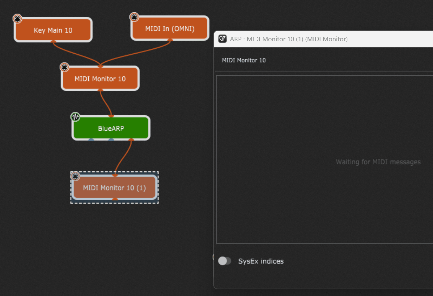Select the MIDI Monitor 10 block

[x=100, y=79]
